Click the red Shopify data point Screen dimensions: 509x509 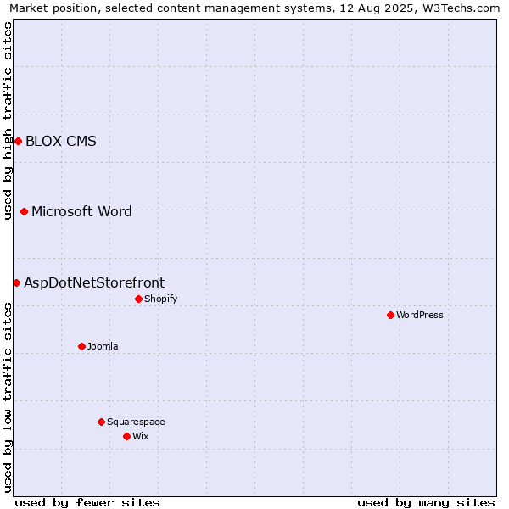[x=138, y=299]
